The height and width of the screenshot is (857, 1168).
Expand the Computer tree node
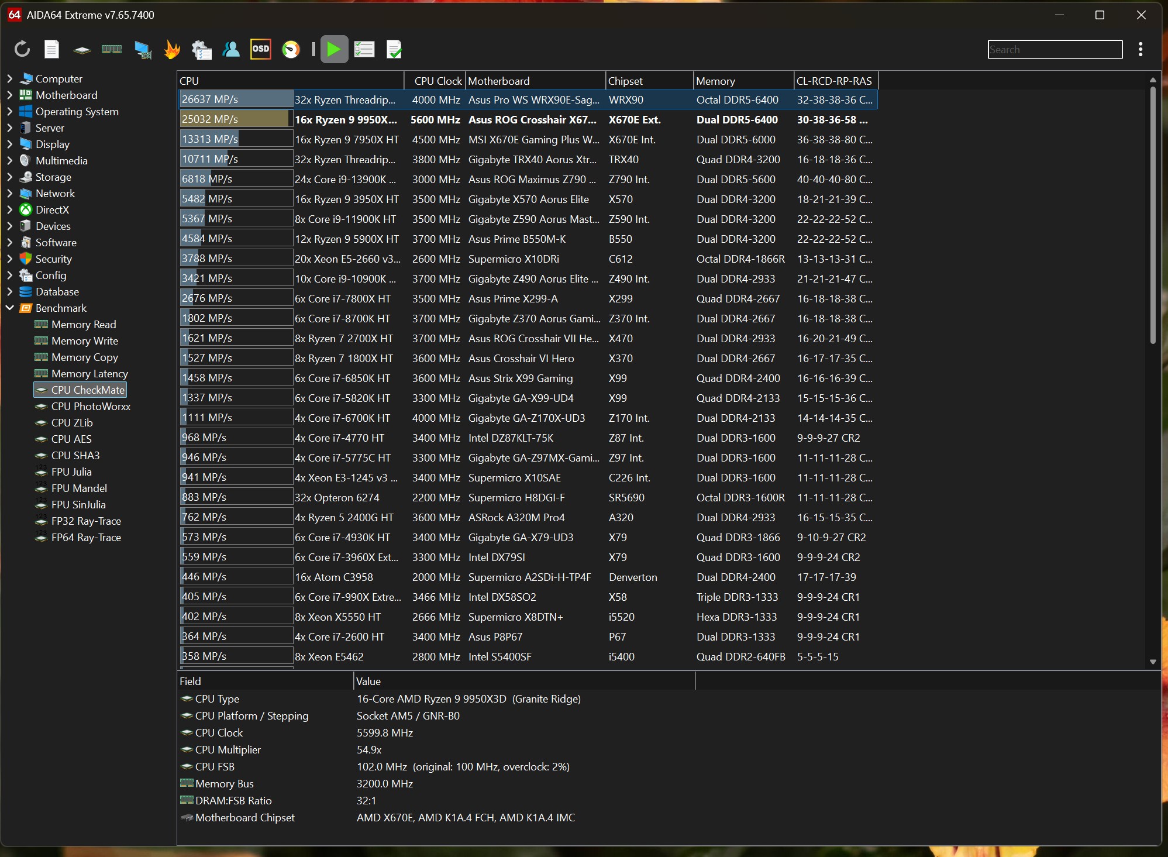10,78
